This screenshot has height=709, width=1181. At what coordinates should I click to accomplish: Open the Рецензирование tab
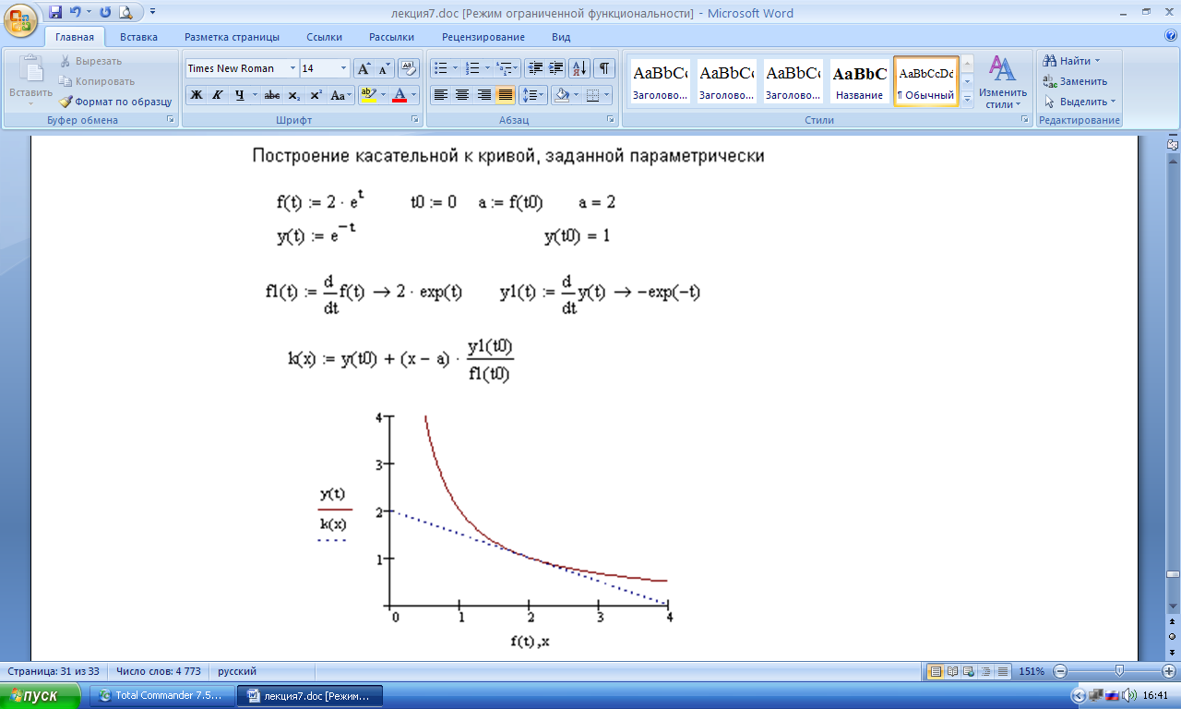(483, 37)
